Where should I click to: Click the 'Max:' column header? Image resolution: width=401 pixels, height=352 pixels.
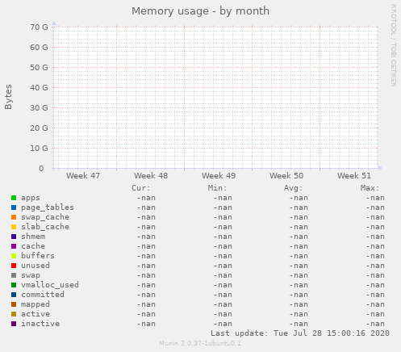[x=370, y=188]
